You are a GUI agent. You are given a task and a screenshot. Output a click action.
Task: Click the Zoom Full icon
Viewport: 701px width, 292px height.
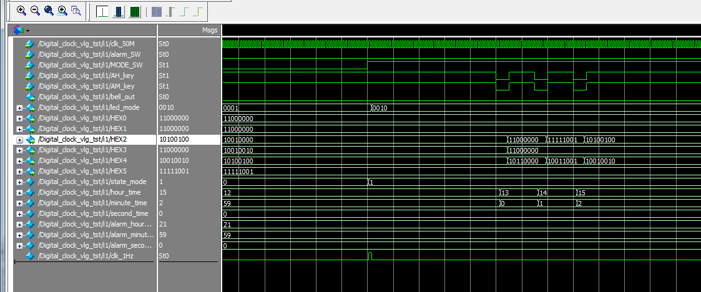tap(49, 10)
